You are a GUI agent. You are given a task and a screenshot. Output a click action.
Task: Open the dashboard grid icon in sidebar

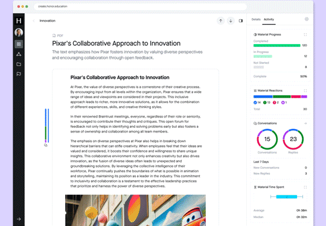19,44
